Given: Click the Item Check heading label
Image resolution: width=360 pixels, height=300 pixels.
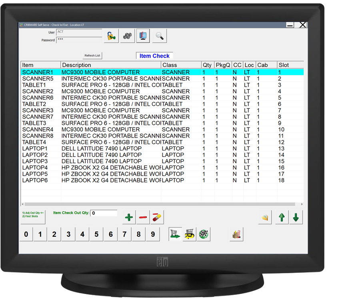Looking at the screenshot, I should [154, 56].
